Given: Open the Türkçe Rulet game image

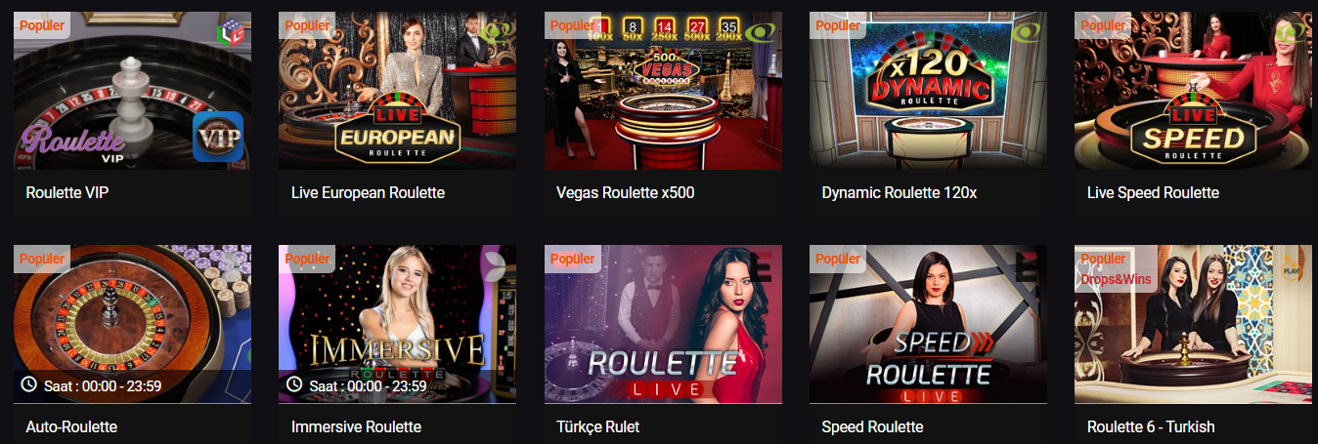Looking at the screenshot, I should pos(663,324).
